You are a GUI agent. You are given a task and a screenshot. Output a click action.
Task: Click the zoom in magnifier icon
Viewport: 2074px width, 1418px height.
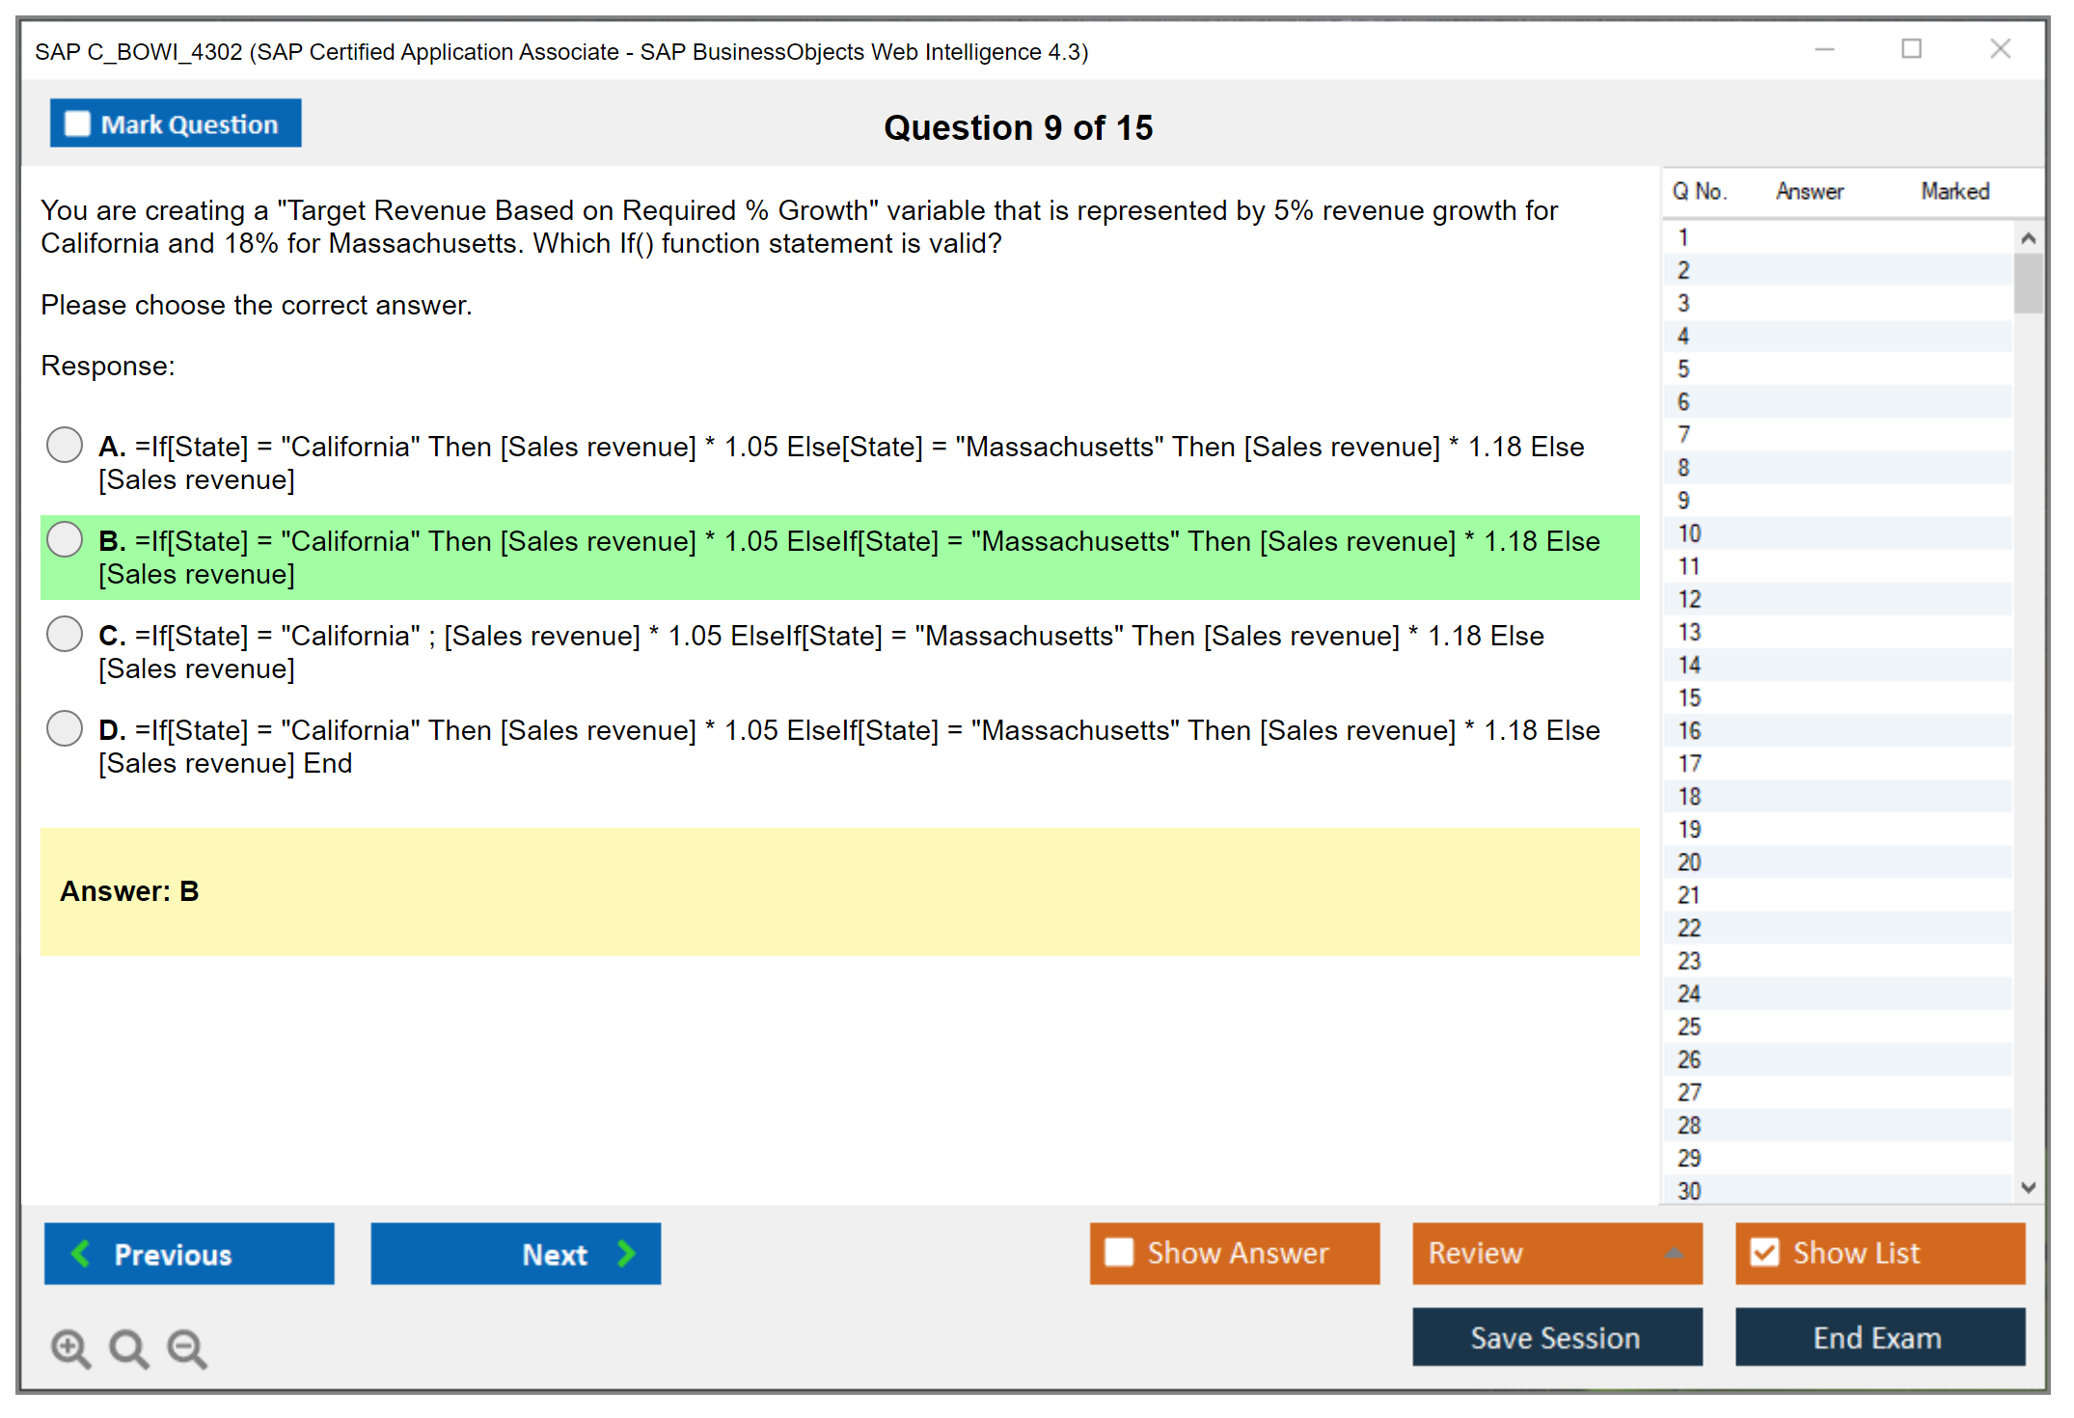pos(70,1348)
